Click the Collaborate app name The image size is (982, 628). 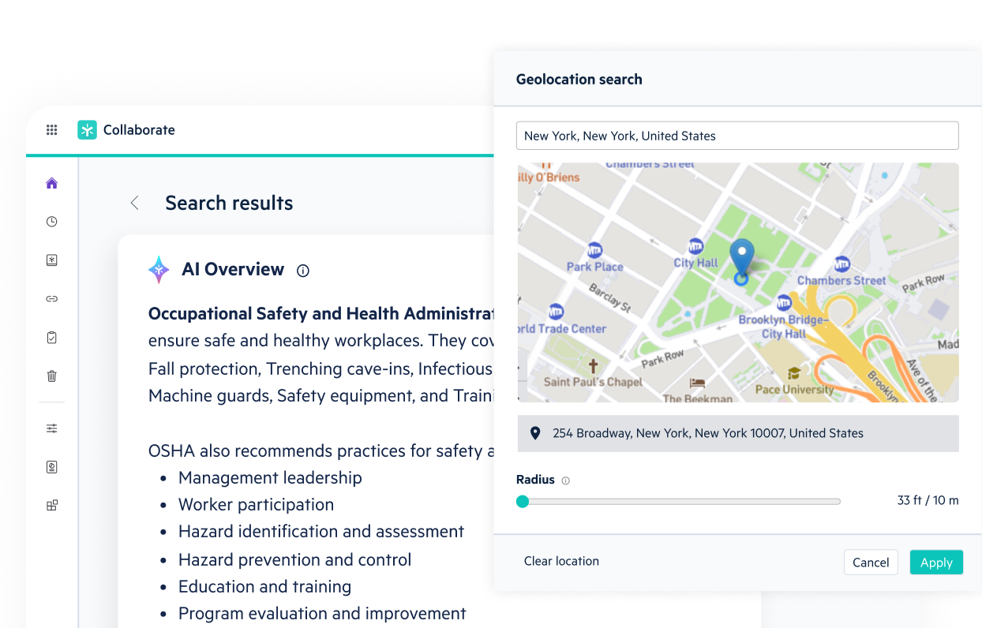[x=139, y=130]
